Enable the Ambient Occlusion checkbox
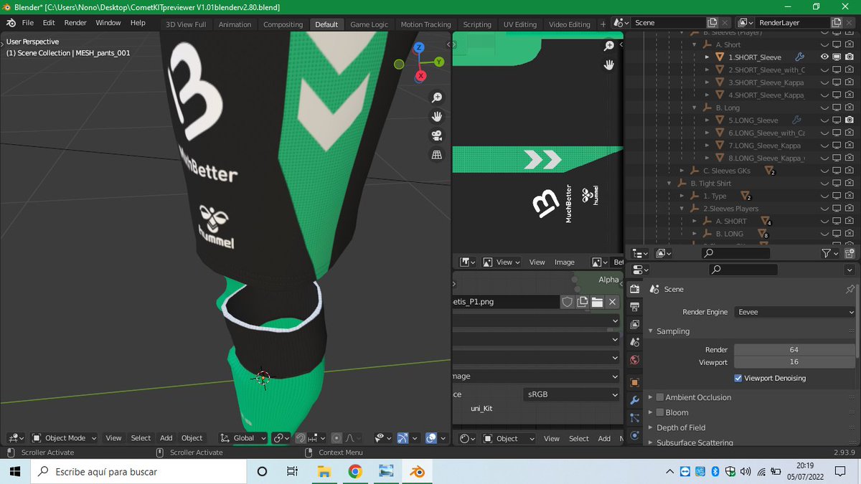The image size is (861, 484). coord(660,397)
